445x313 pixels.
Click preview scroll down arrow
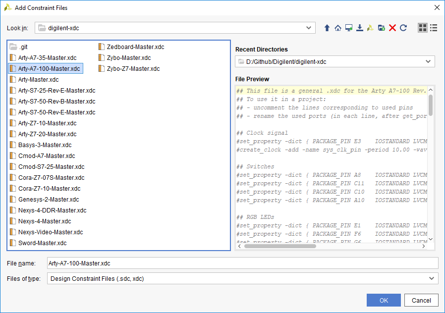[431, 239]
